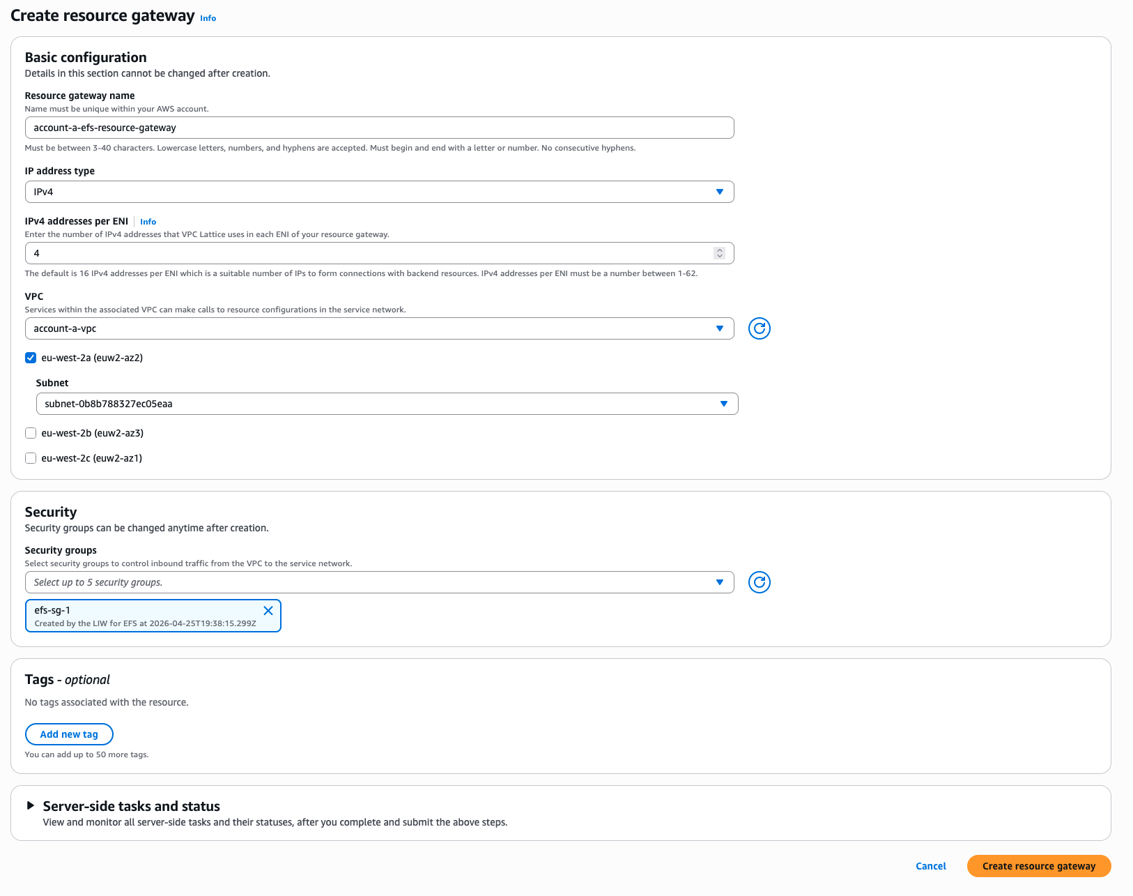Viewport: 1133px width, 896px height.
Task: Open Info next to the page title
Action: tap(208, 18)
